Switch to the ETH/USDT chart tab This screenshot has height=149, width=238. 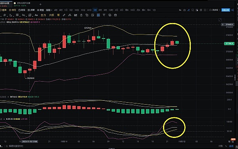[x=22, y=4]
